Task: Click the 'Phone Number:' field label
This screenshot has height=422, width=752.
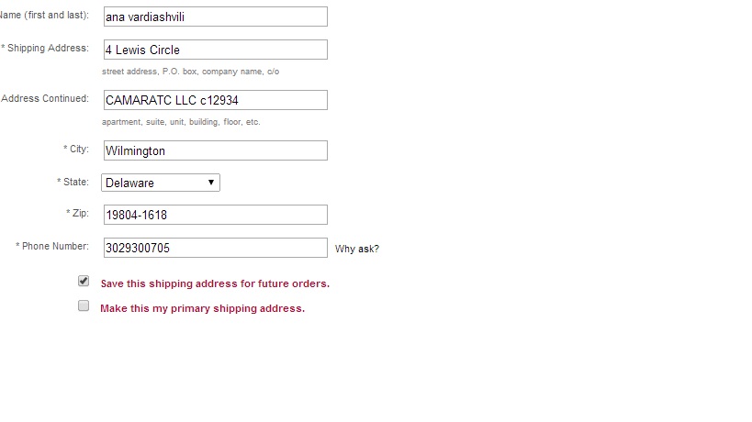Action: pos(53,246)
